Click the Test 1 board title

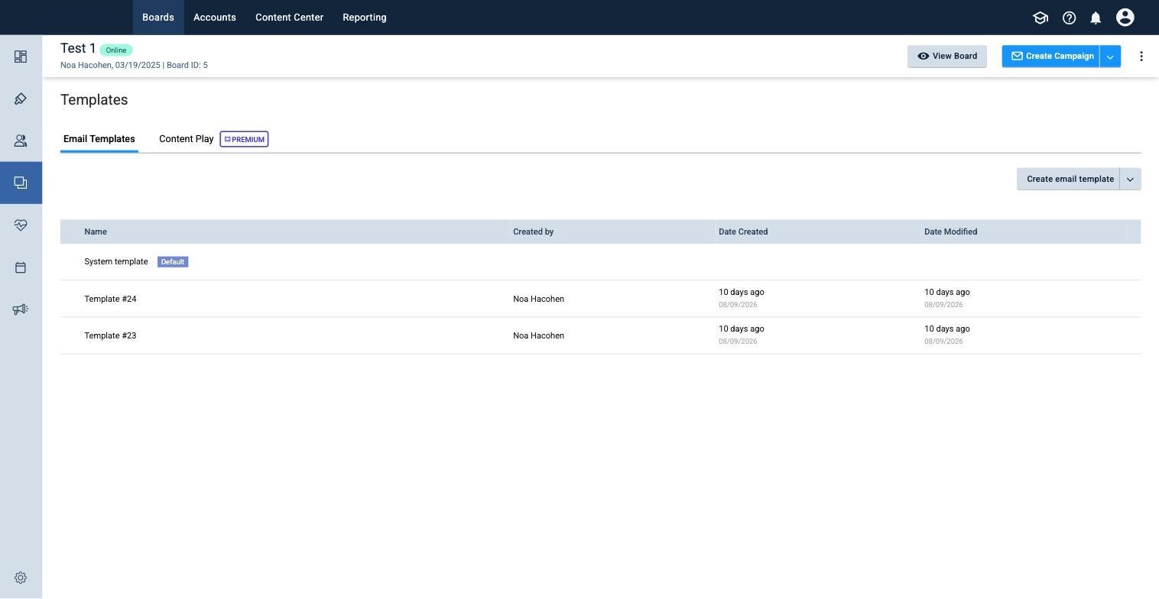[78, 49]
